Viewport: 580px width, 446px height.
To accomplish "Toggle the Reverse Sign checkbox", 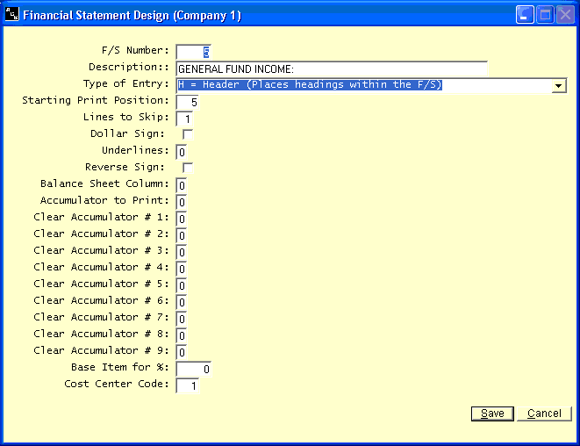I will point(188,168).
